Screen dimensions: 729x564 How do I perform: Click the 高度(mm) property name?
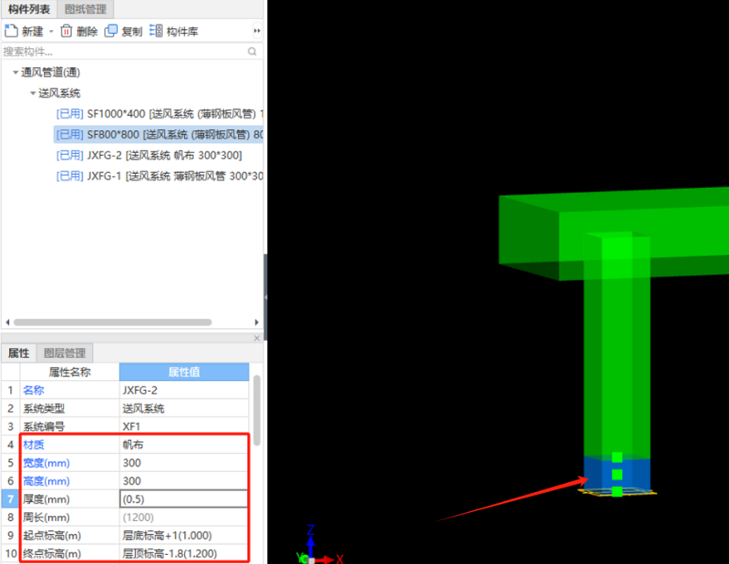tap(46, 481)
